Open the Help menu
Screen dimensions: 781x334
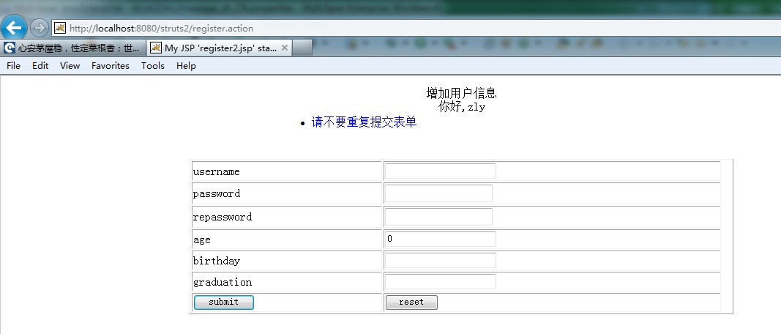(186, 66)
